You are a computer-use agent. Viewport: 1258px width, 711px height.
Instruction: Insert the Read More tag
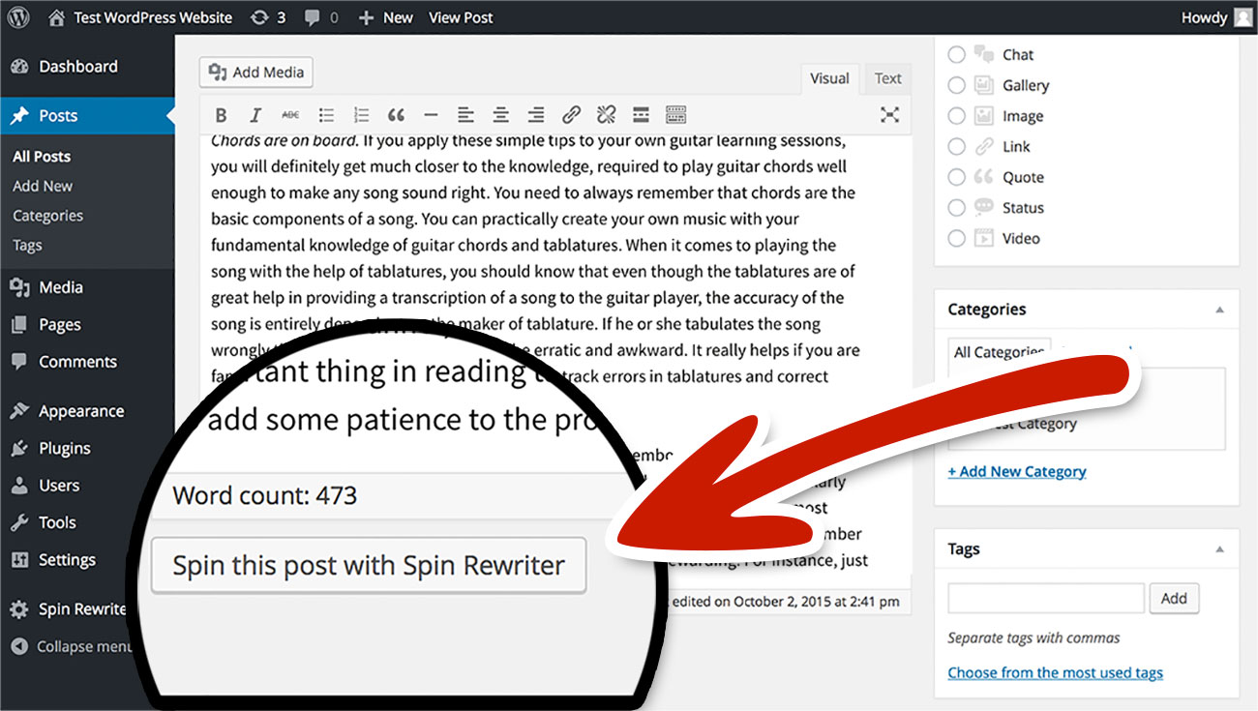click(x=641, y=114)
